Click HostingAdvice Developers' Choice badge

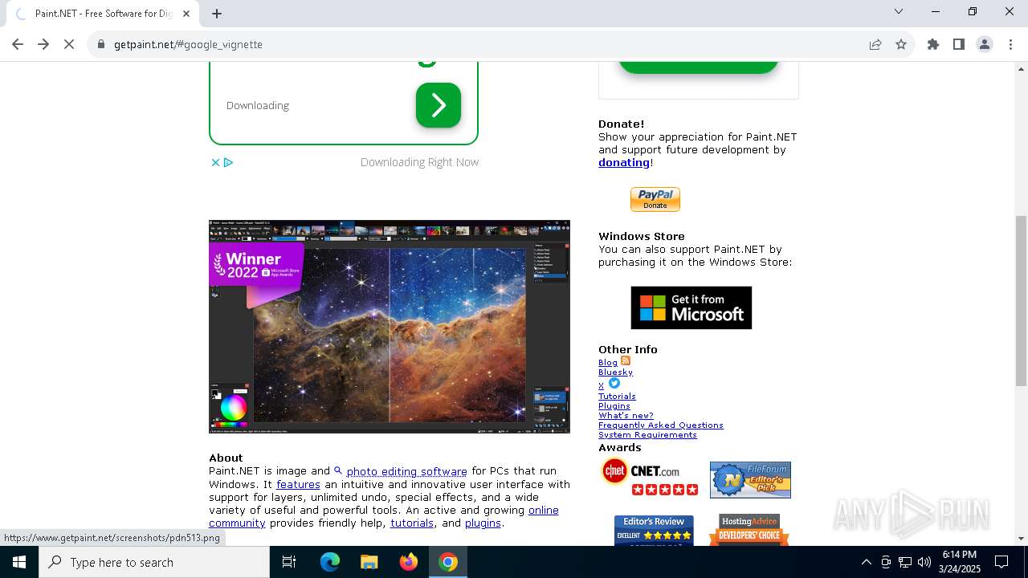[749, 530]
